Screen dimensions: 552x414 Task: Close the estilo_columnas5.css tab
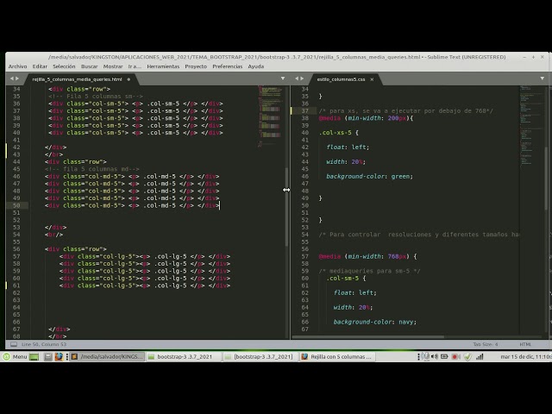tap(372, 79)
